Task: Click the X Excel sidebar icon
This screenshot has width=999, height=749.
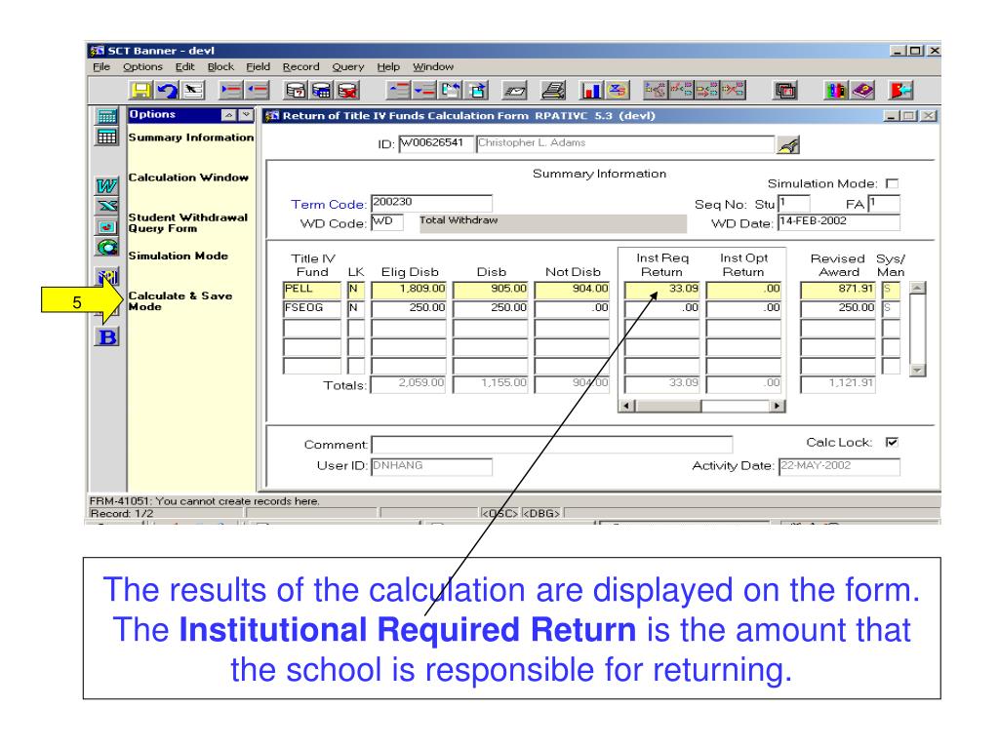Action: point(107,206)
